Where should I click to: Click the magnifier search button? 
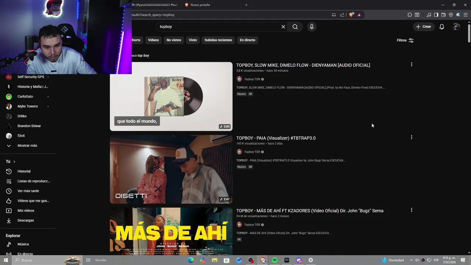[x=295, y=26]
